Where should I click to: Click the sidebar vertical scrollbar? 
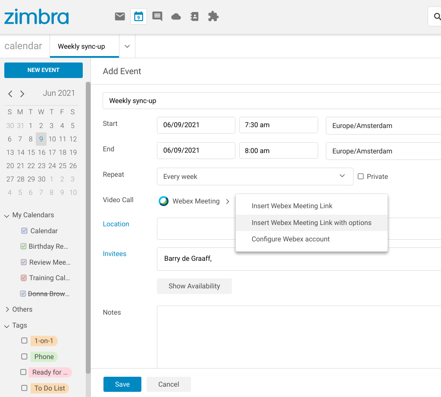point(88,228)
